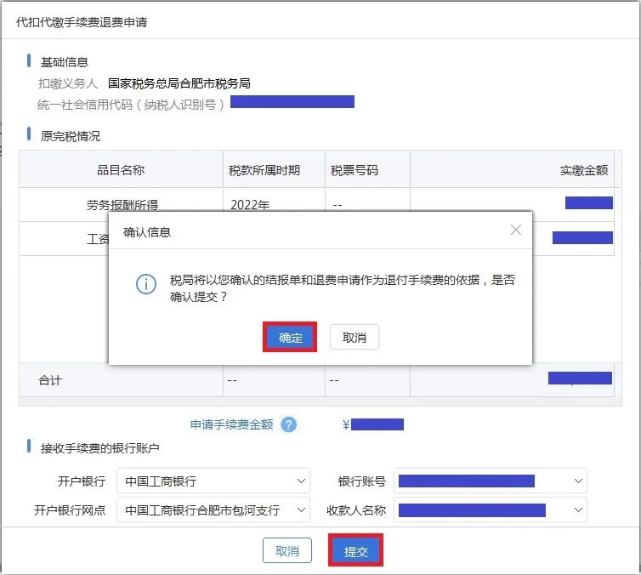Click 国家税务总局合肥市税务局 withholding agent text
641x575 pixels.
pyautogui.click(x=179, y=83)
